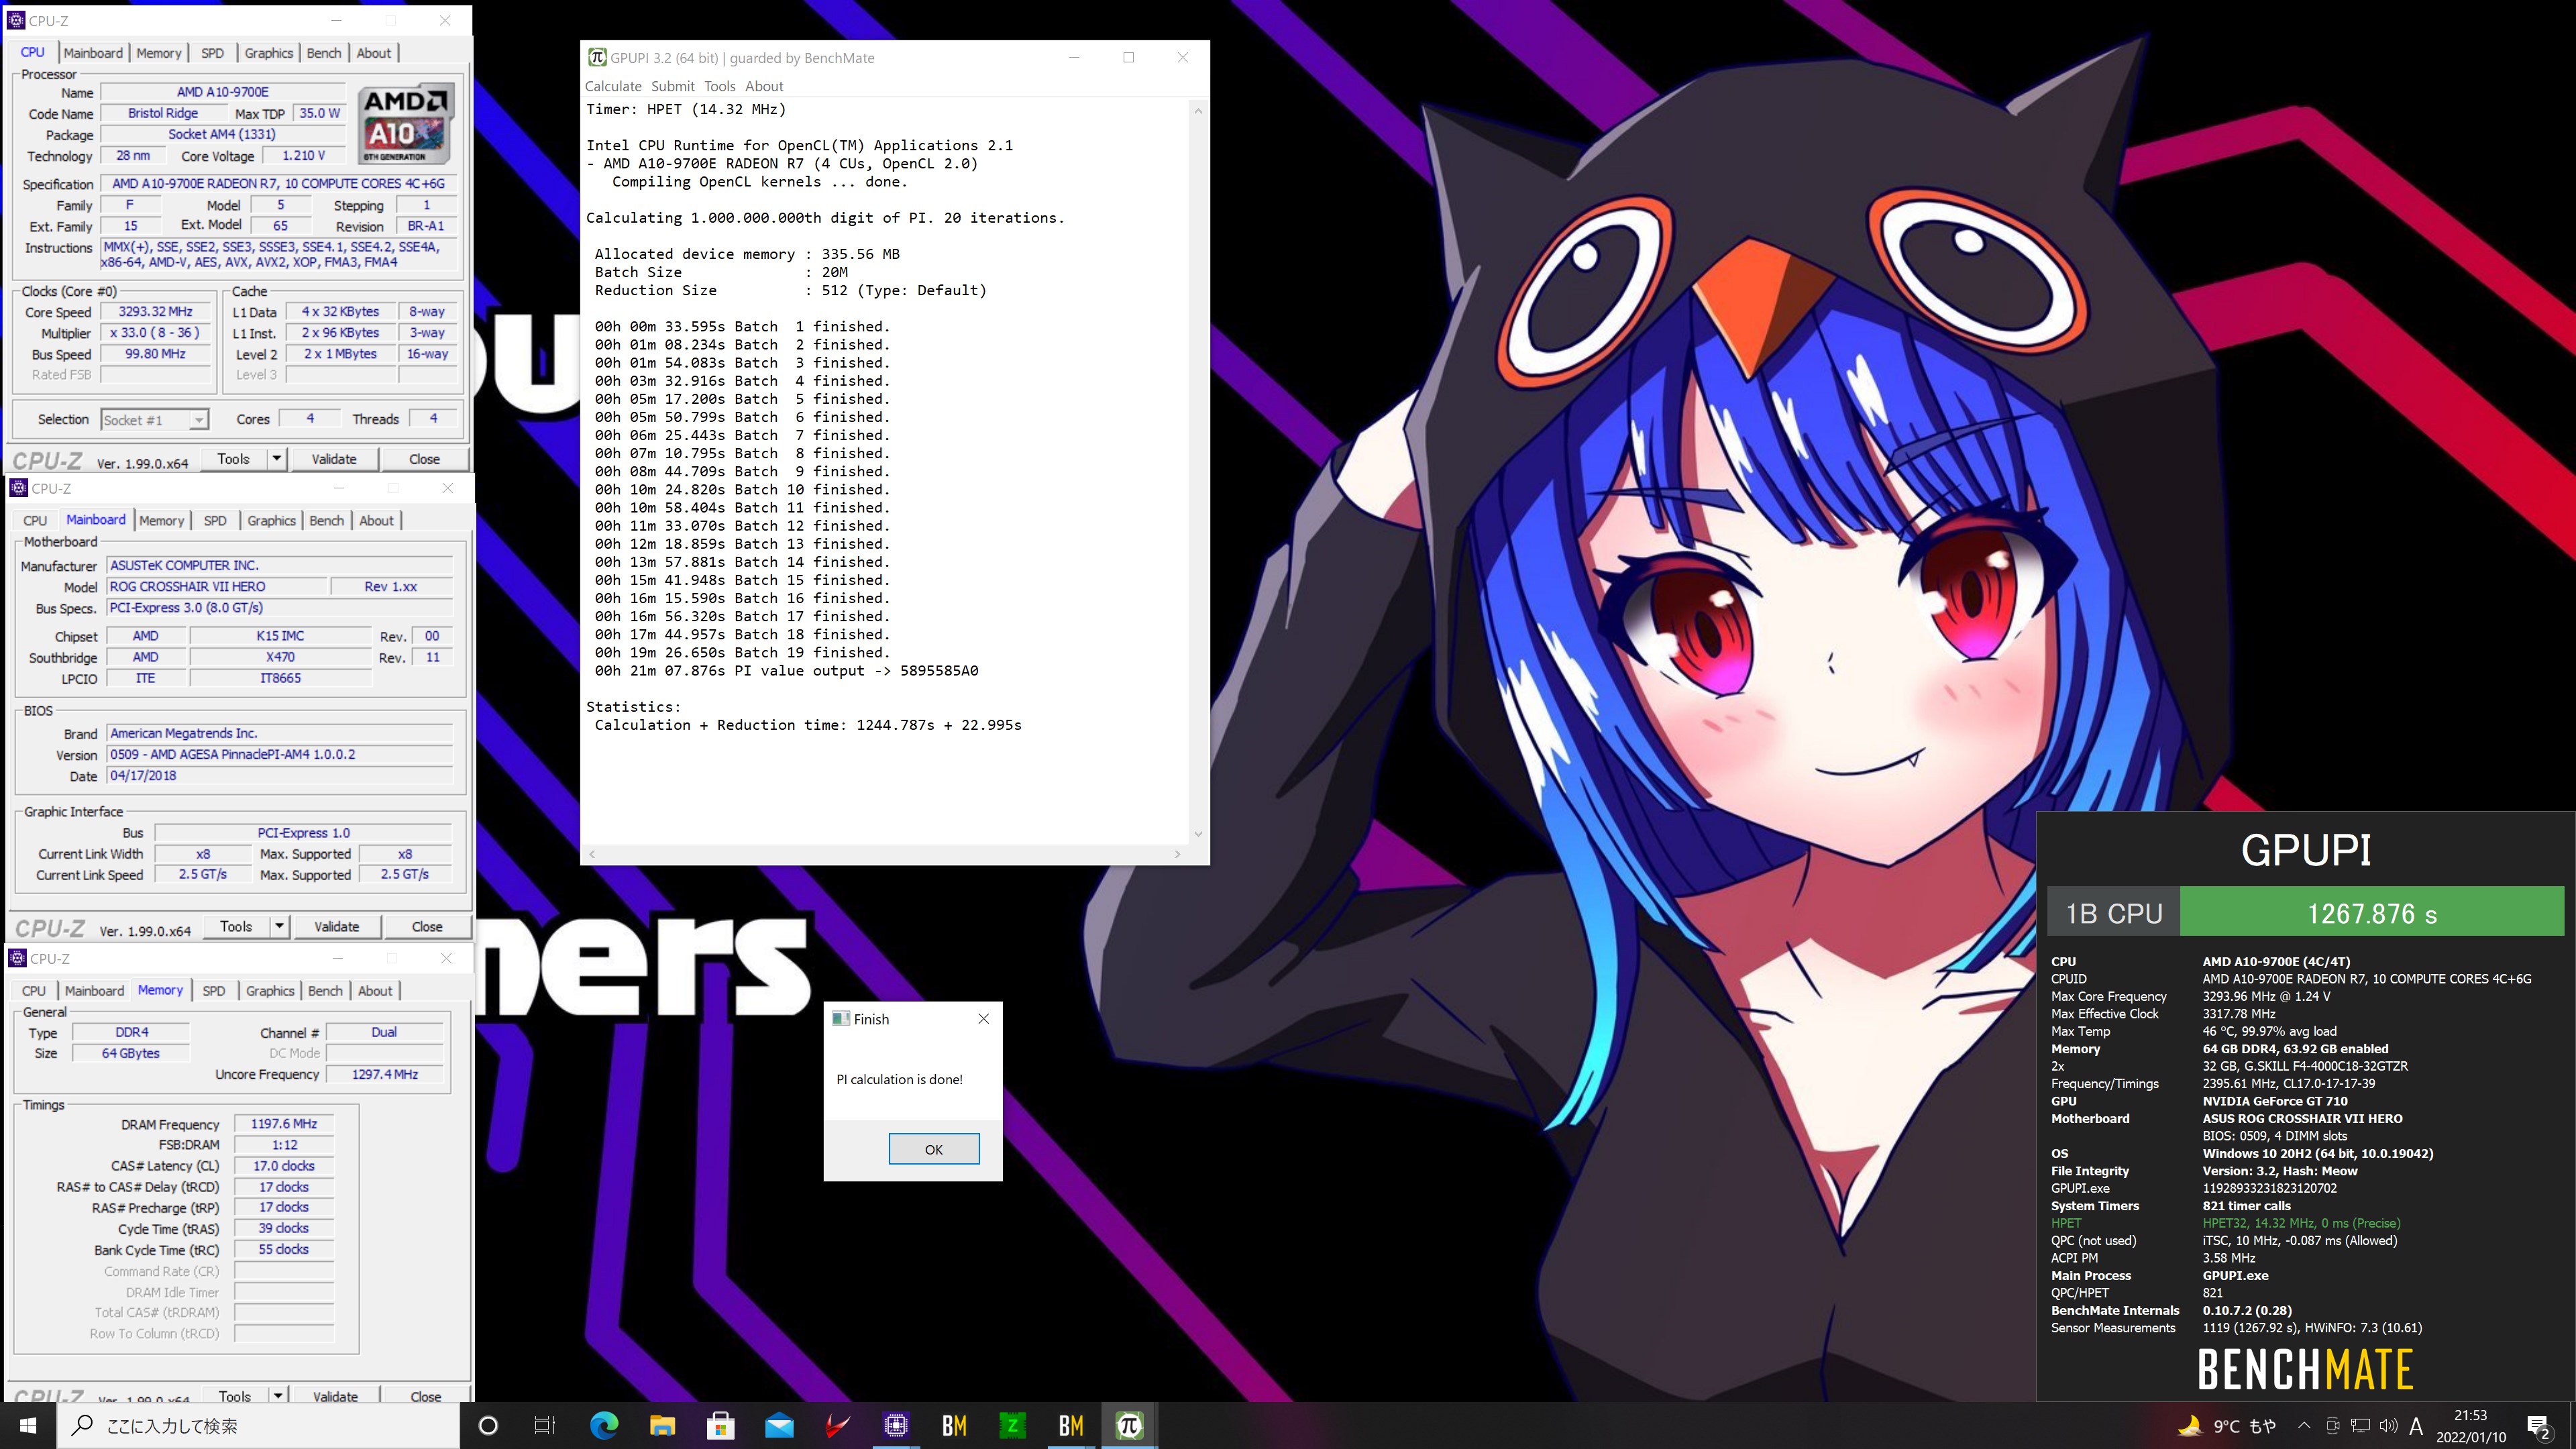Click Validate in Mainboard CPU-Z window
Image resolution: width=2576 pixels, height=1449 pixels.
337,927
